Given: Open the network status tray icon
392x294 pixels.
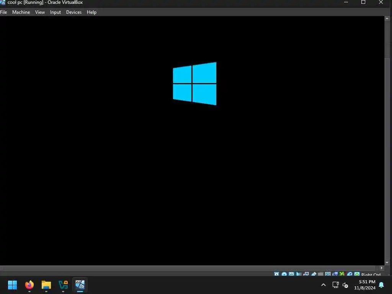Looking at the screenshot, I should coord(335,285).
